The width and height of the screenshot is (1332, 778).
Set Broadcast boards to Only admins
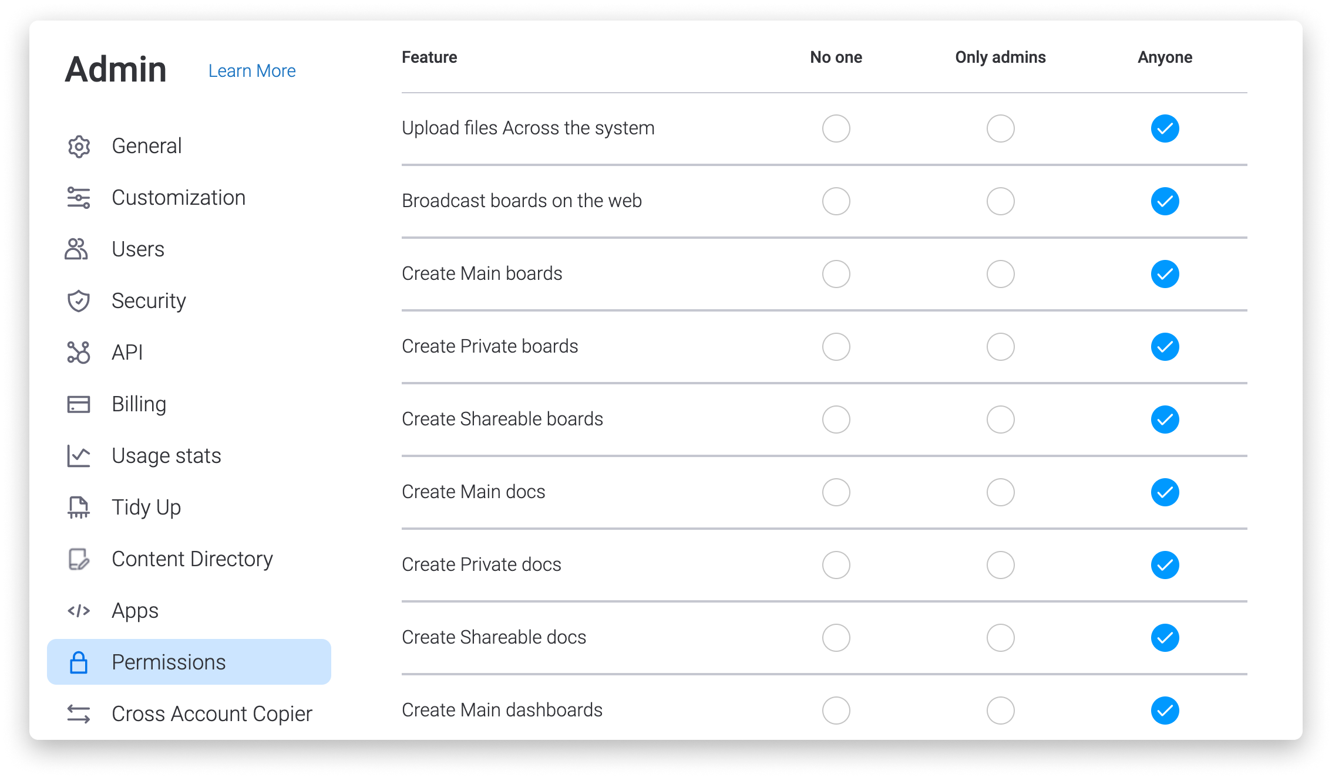1001,201
